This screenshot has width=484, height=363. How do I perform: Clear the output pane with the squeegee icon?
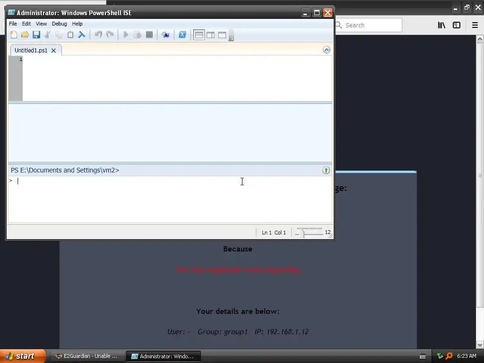81,35
